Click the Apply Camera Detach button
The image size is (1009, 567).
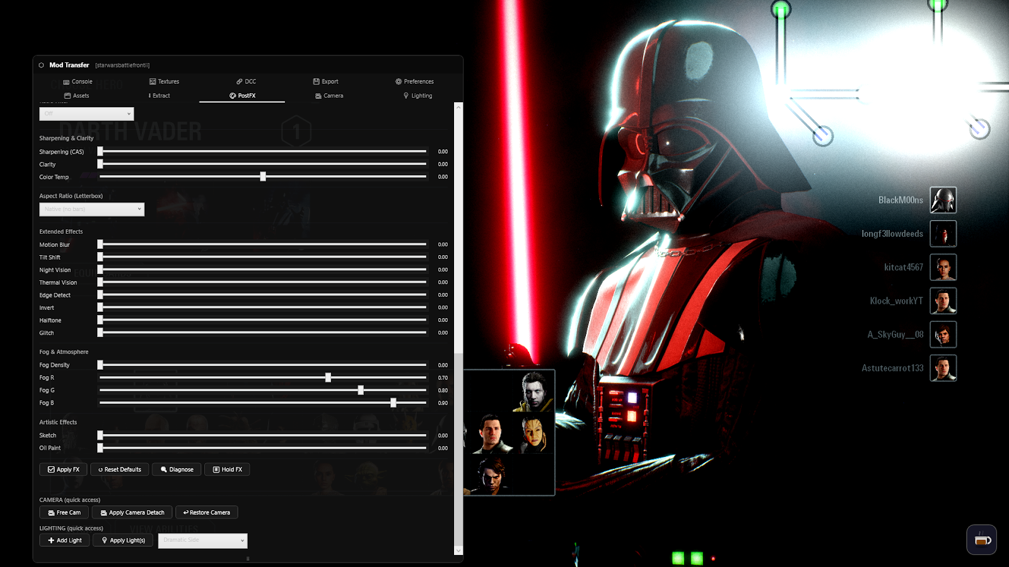132,512
